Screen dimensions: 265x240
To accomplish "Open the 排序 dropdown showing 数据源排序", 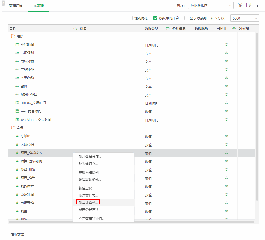I will tap(211, 6).
